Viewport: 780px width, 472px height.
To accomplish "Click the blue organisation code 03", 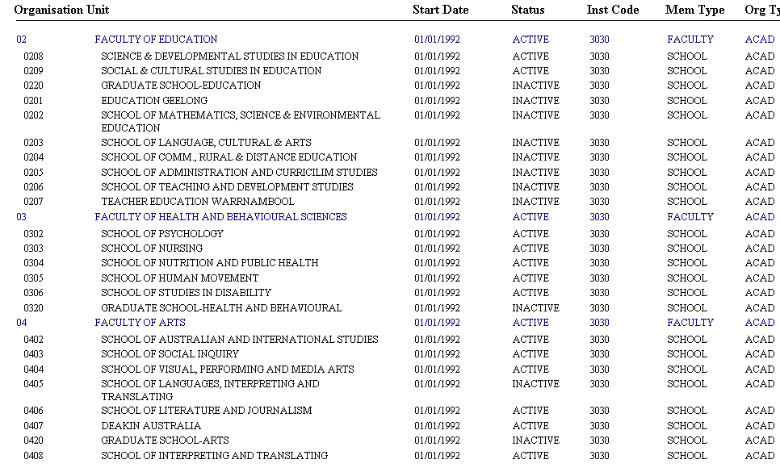I will (22, 216).
